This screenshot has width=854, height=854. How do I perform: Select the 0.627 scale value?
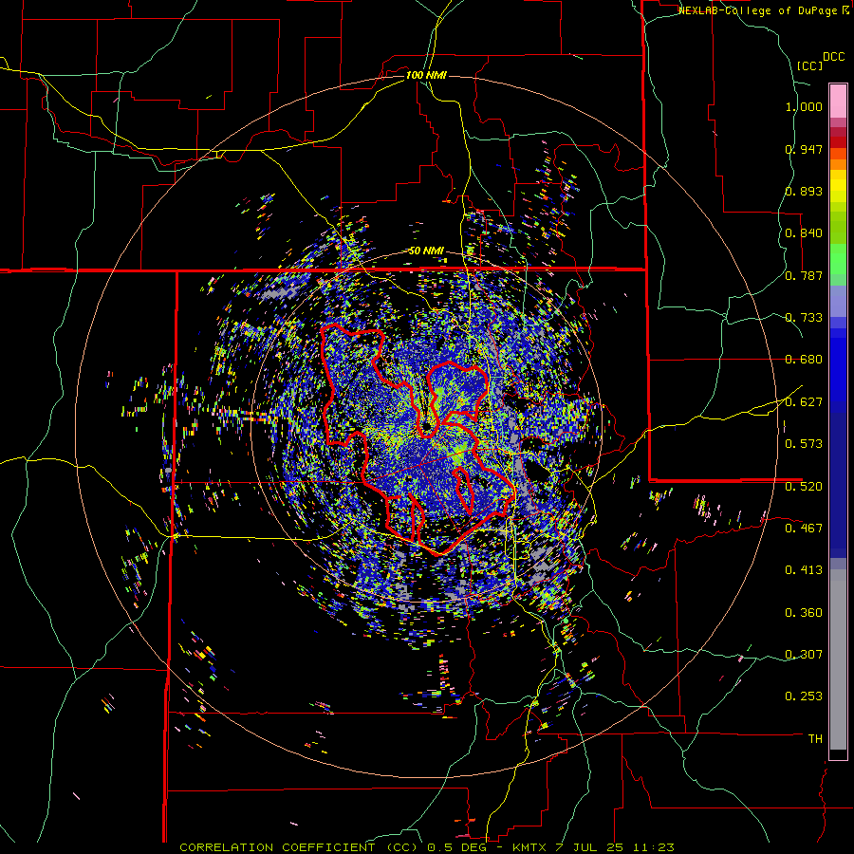pos(804,402)
